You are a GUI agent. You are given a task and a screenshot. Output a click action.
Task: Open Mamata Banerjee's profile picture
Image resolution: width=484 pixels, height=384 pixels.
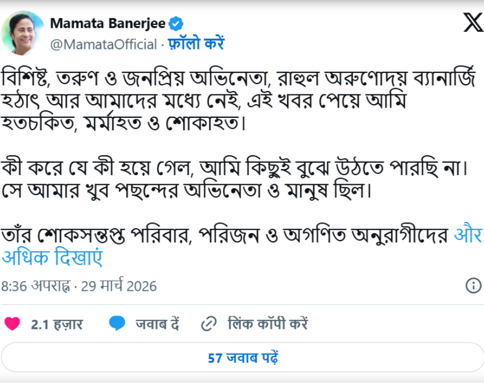(x=23, y=33)
